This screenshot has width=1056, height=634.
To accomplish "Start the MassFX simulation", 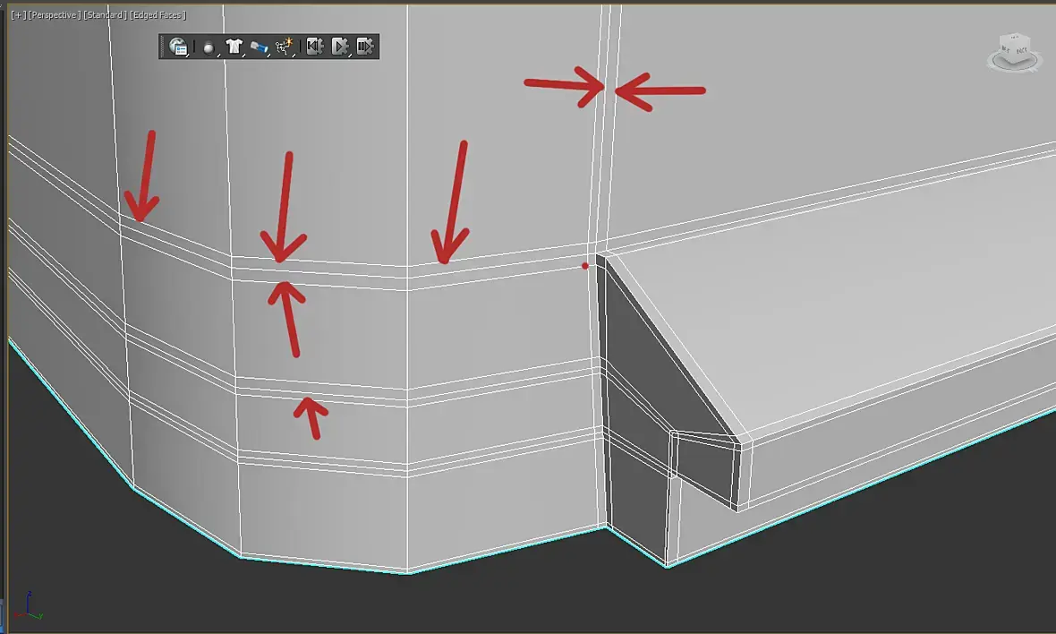I will pyautogui.click(x=340, y=47).
